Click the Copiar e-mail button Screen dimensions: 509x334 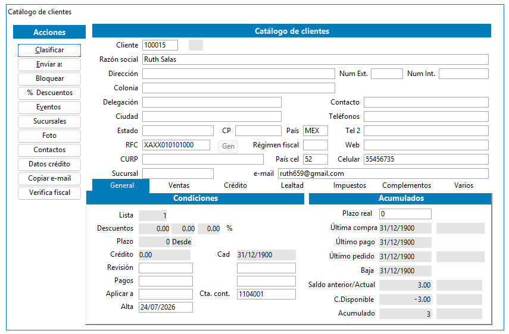[49, 178]
